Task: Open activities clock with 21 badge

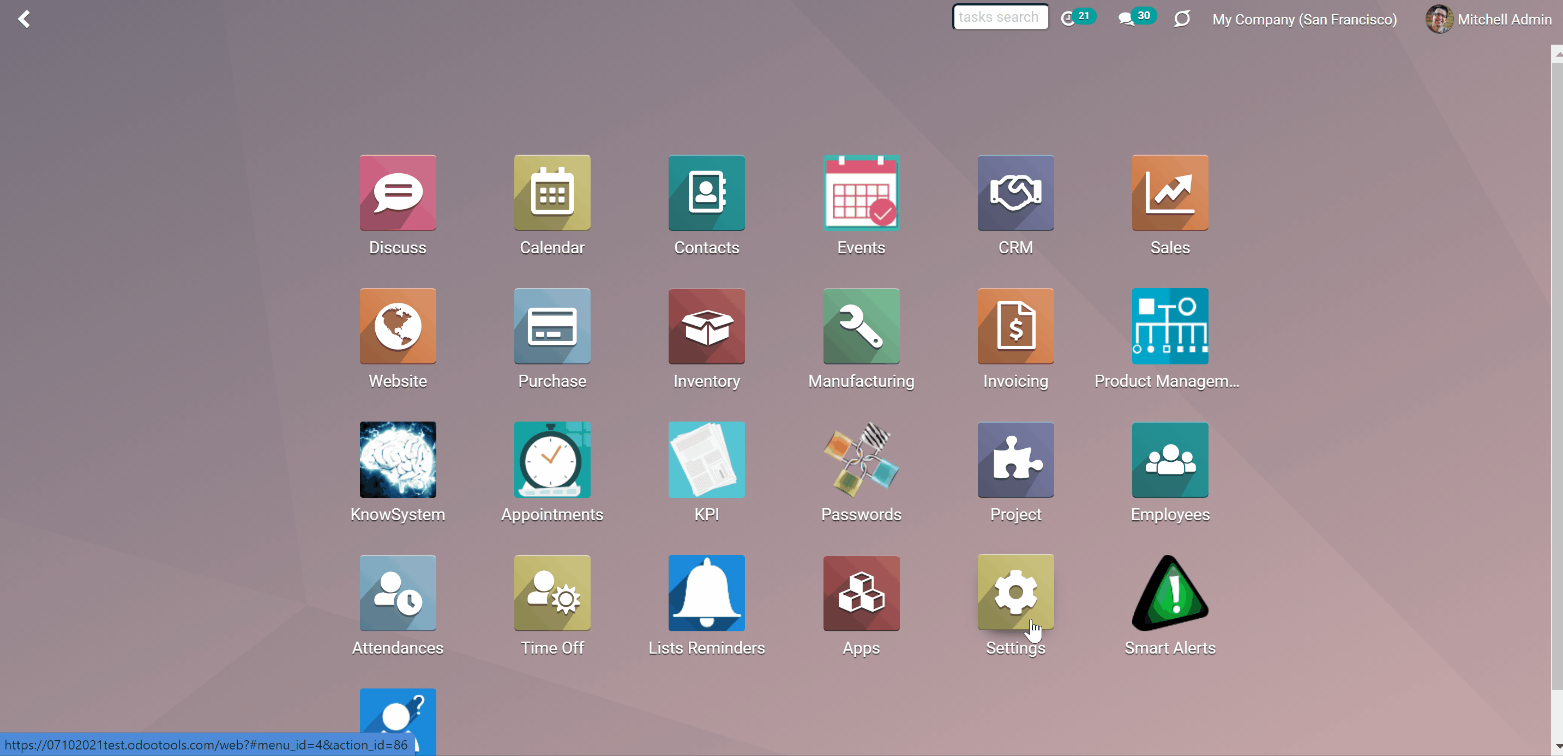Action: [1078, 17]
